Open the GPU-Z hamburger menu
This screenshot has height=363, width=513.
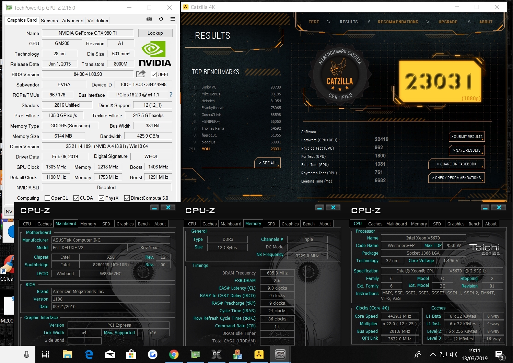(x=173, y=19)
